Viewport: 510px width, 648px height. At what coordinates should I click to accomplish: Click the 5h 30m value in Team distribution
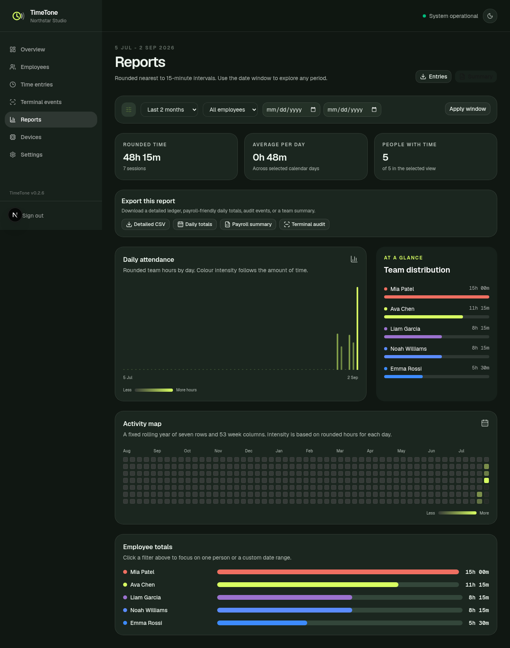point(481,368)
